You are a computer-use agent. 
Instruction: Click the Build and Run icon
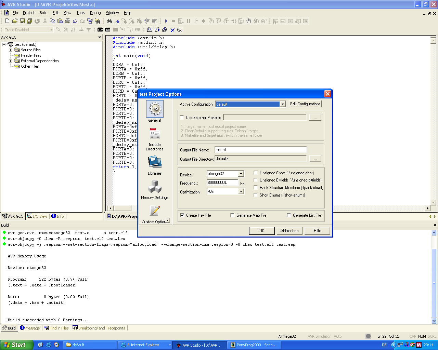157,30
